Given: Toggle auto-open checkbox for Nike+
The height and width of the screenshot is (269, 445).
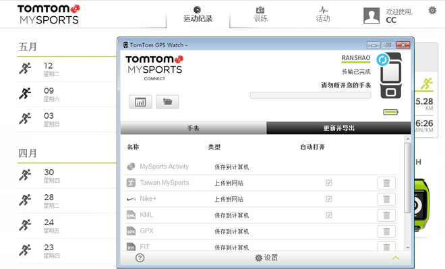Looking at the screenshot, I should point(328,199).
